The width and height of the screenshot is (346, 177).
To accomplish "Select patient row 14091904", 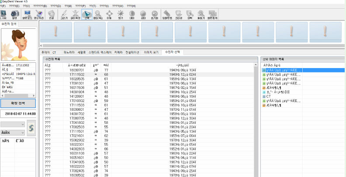I will (x=149, y=92).
